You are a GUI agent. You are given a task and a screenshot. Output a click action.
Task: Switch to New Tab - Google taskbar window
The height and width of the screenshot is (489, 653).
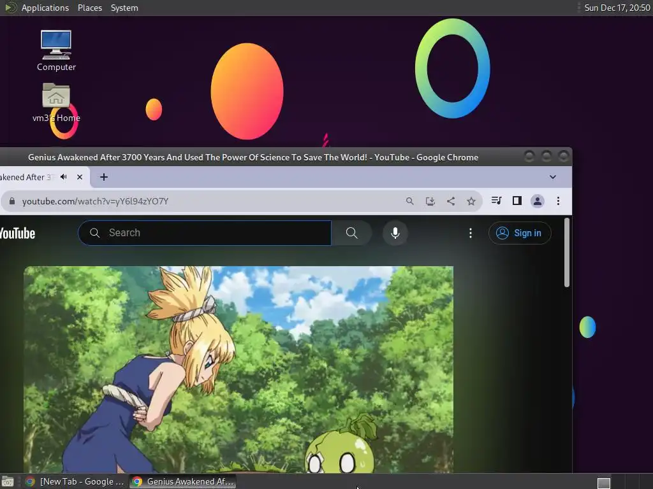(75, 481)
